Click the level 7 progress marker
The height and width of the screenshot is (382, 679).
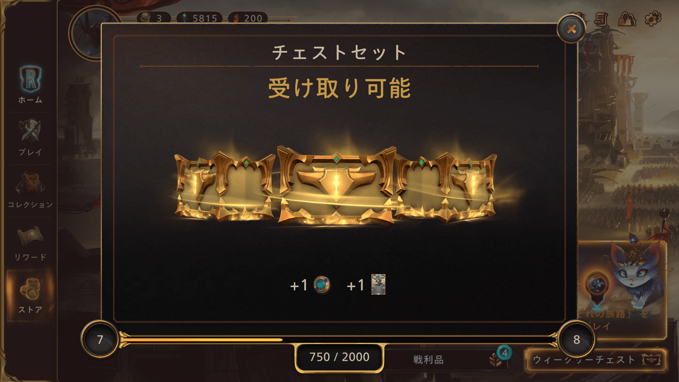(x=100, y=340)
